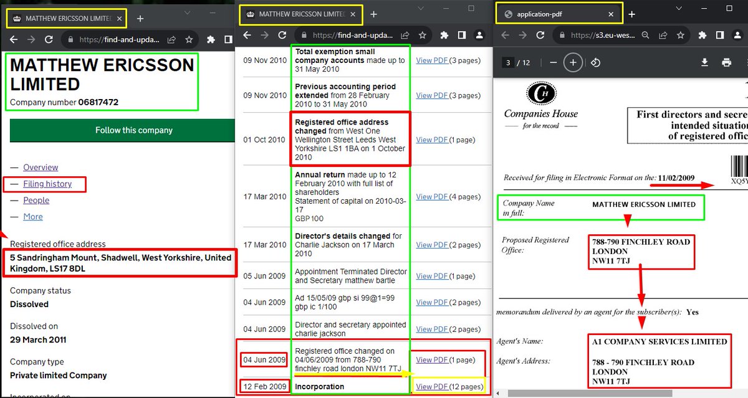Open profile menu in the middle filing history window
Viewport: 748px width, 398px height.
[479, 36]
